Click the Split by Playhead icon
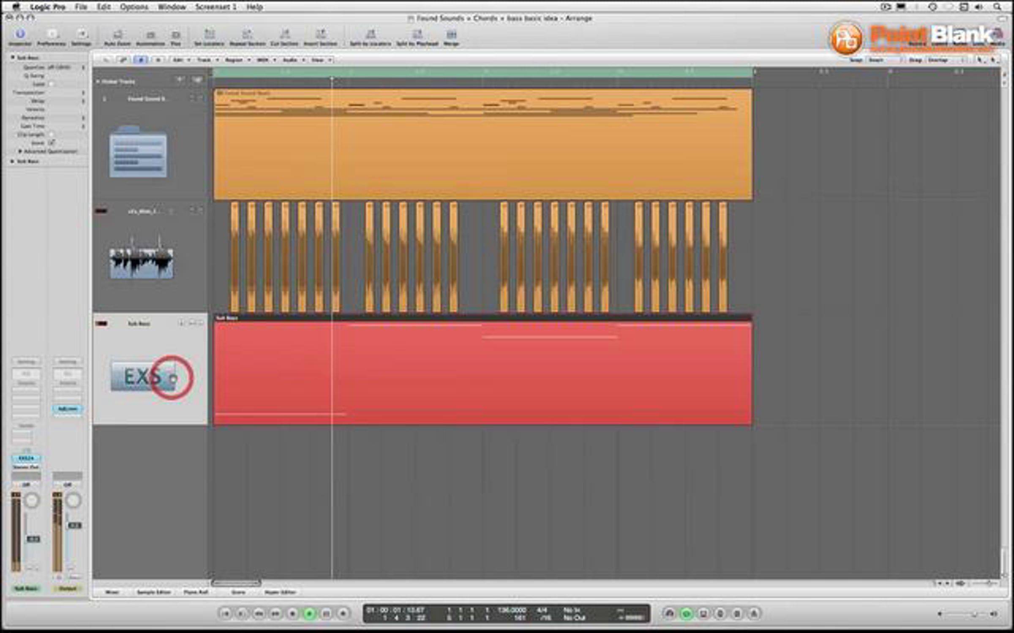 tap(417, 35)
